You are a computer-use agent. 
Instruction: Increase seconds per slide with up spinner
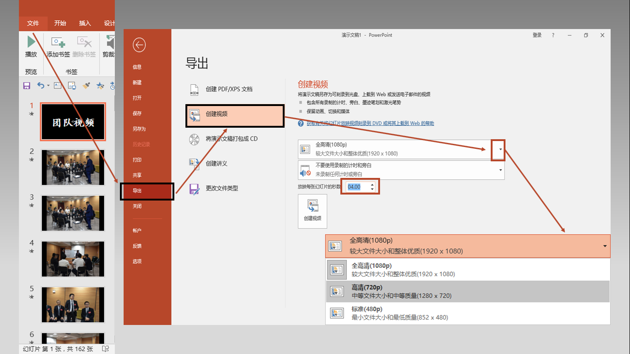(372, 184)
